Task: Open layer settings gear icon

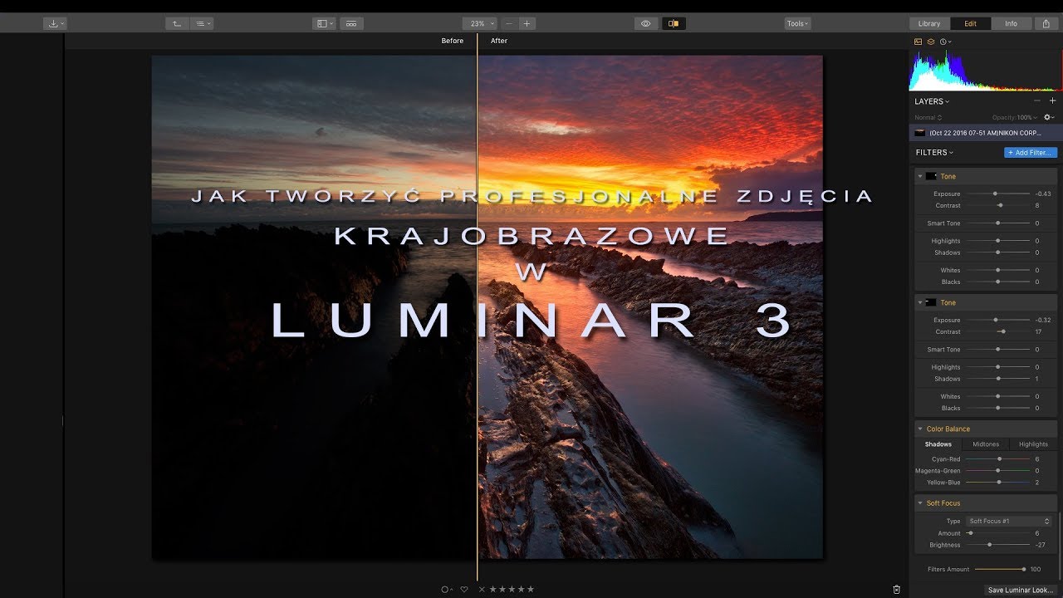Action: point(1049,117)
